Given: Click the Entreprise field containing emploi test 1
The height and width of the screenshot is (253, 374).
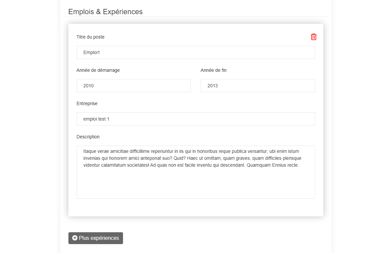Looking at the screenshot, I should click(196, 119).
